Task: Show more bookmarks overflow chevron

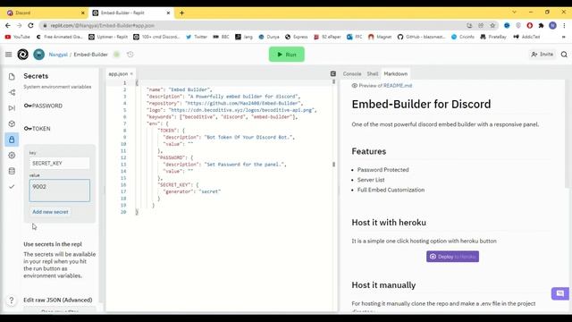Action: (564, 37)
